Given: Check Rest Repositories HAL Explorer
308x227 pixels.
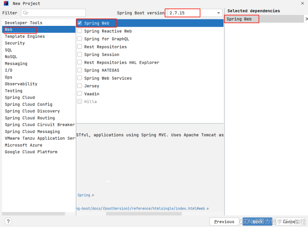Looking at the screenshot, I should pyautogui.click(x=79, y=63).
